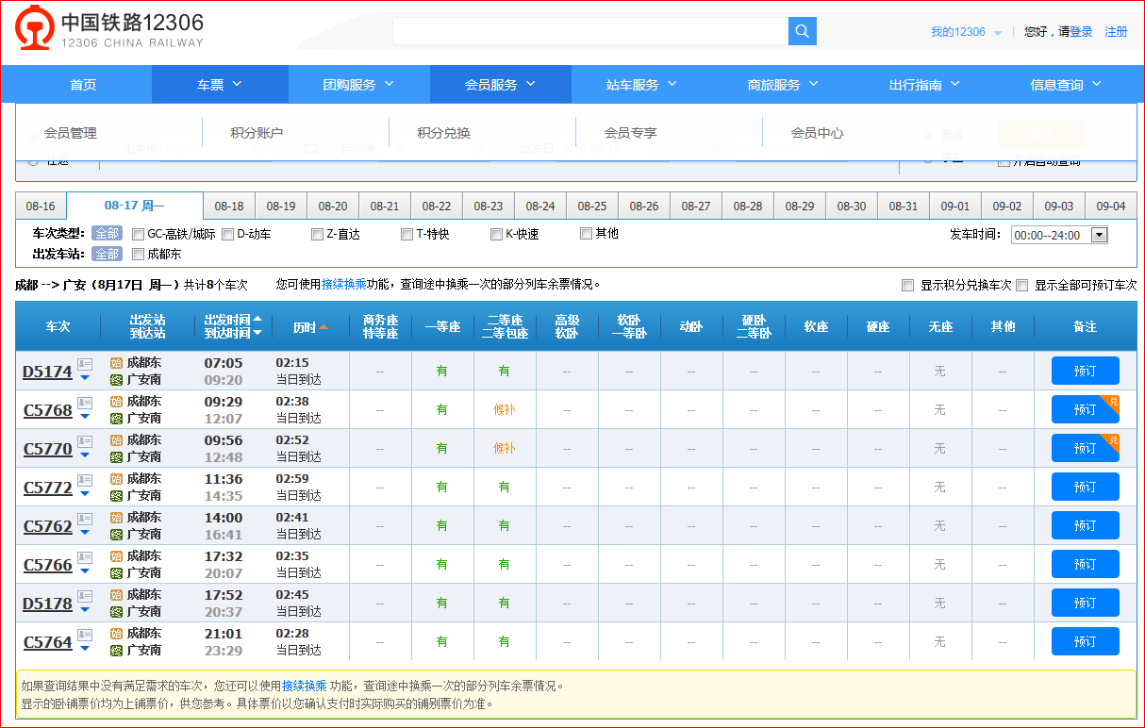Screen dimensions: 1145x728
Task: Check the GC-高铁/城际 train type box
Action: click(139, 234)
